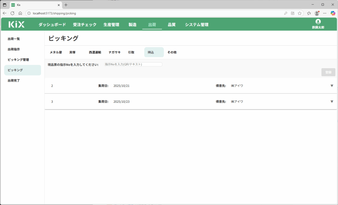The image size is (338, 205).
Task: Add this page to favorites with the star icon
Action: [x=300, y=13]
